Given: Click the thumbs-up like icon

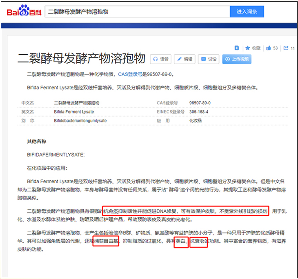Looking at the screenshot, I should tap(269, 48).
